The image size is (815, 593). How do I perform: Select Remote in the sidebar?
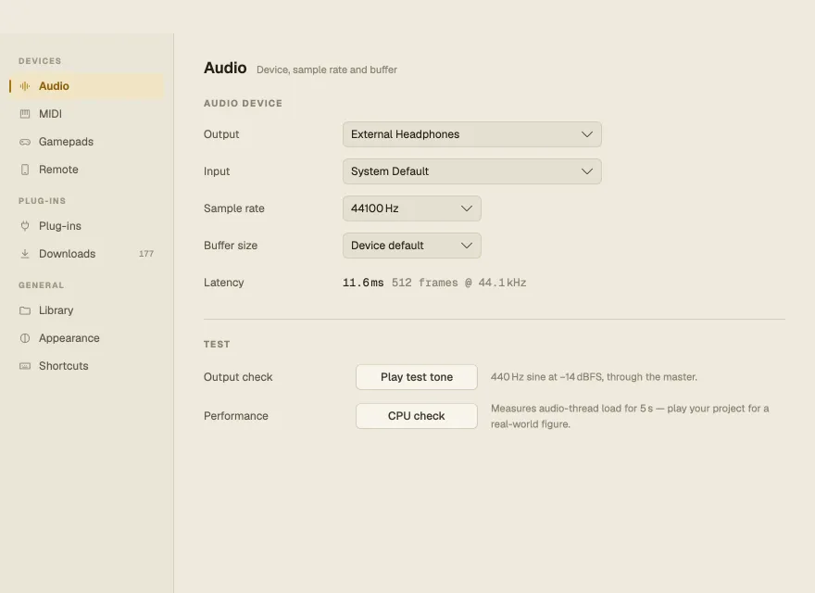tap(87, 170)
